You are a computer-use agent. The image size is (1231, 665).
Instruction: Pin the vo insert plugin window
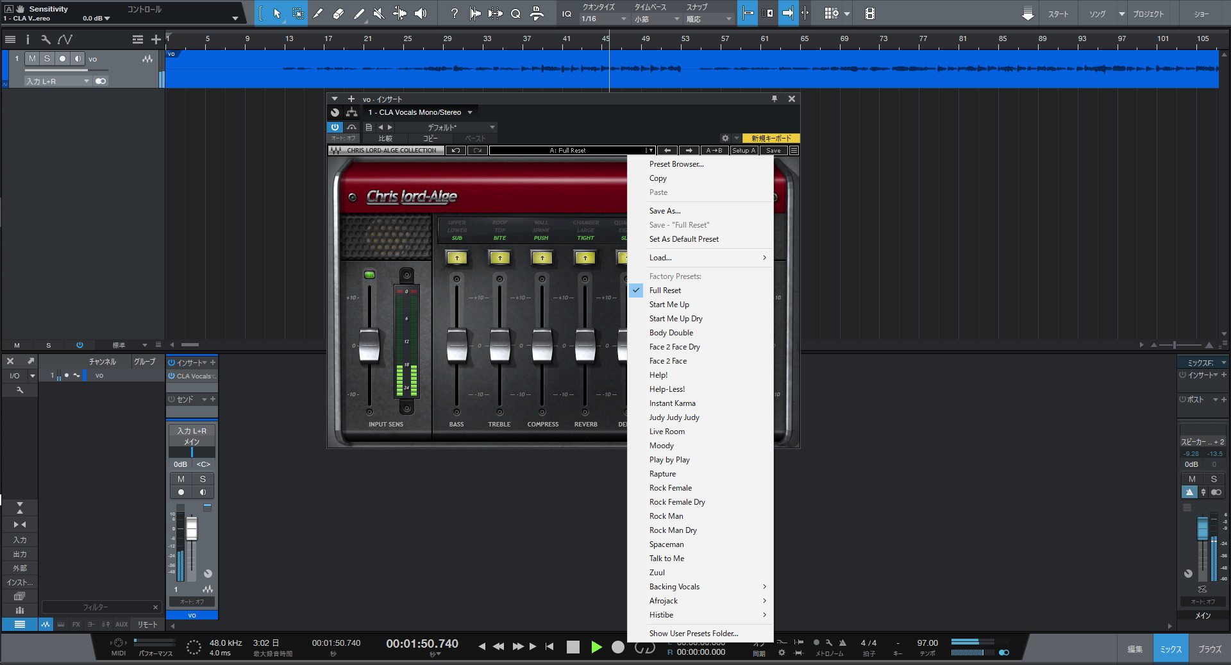pos(775,99)
